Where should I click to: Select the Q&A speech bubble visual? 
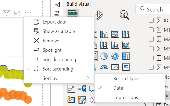(92, 89)
